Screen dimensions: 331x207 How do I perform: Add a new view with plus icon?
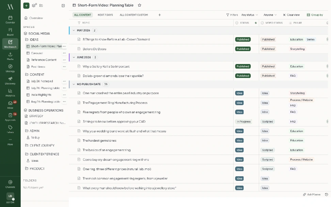tap(160, 15)
